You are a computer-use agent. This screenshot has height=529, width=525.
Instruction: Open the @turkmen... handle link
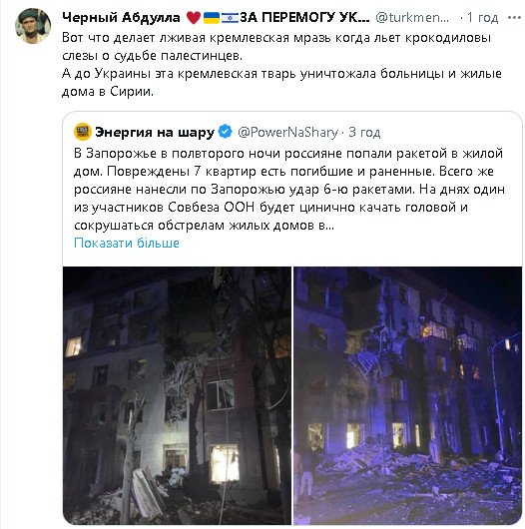(412, 18)
